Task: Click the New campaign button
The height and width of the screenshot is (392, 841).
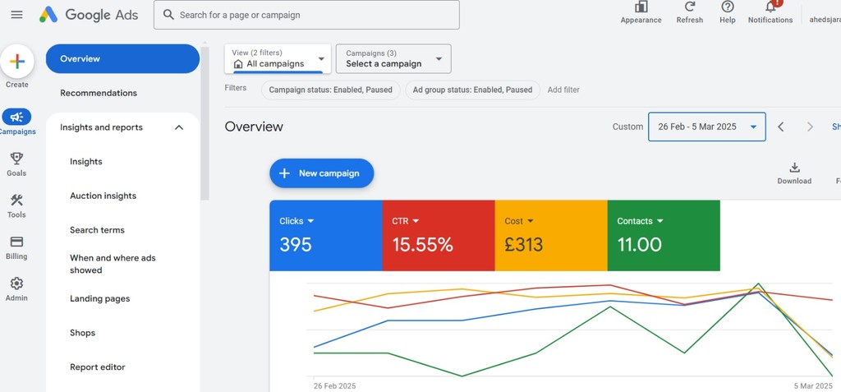Action: (x=321, y=173)
